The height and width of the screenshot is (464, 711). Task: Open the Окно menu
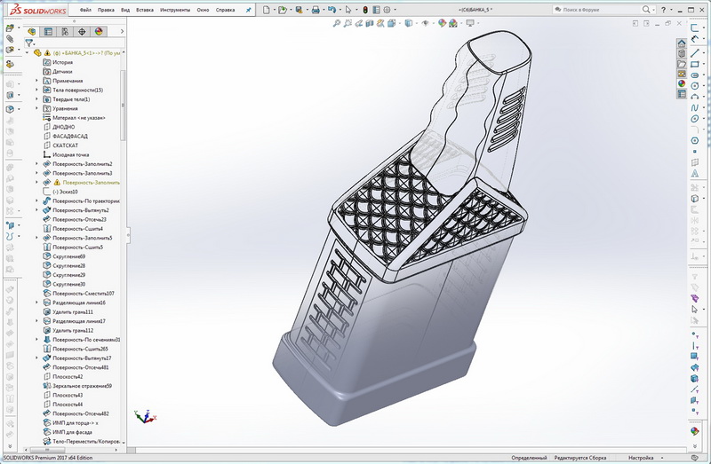pos(203,10)
